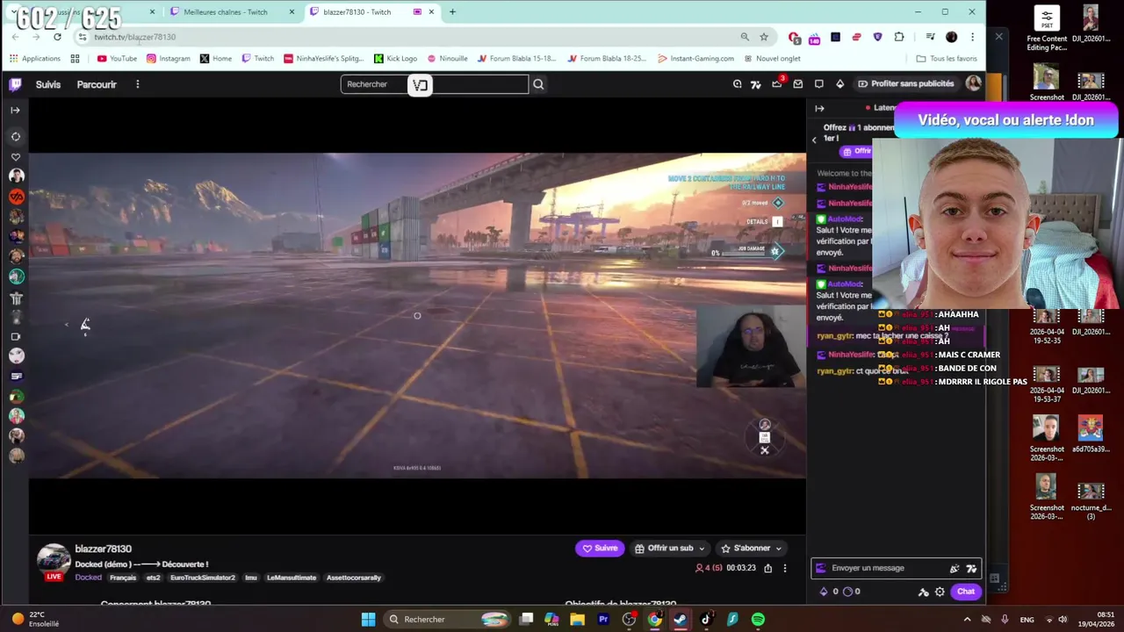Open a new browser tab with plus
The height and width of the screenshot is (632, 1124).
(x=452, y=12)
